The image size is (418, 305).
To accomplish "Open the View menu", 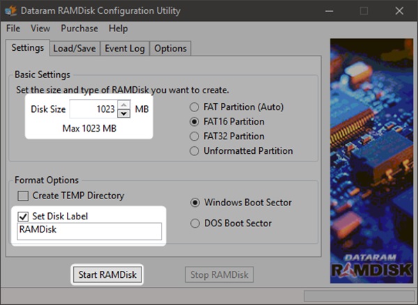I will (40, 29).
